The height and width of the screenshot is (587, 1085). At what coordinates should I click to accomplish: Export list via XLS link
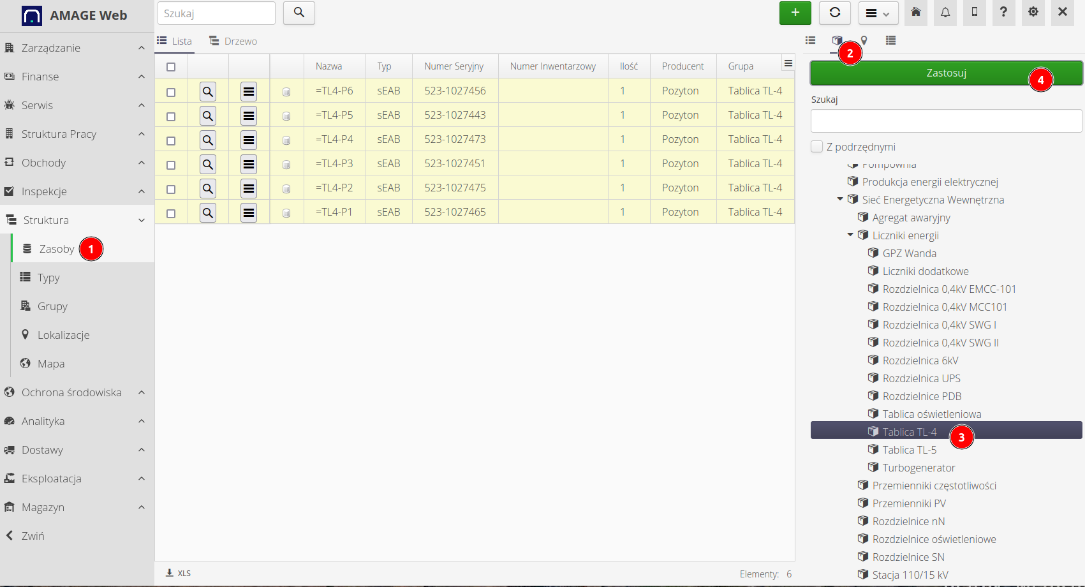(179, 573)
